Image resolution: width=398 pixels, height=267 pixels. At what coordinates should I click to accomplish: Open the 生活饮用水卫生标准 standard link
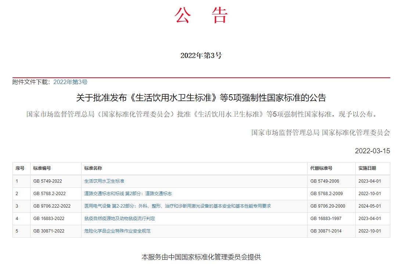[x=104, y=181]
